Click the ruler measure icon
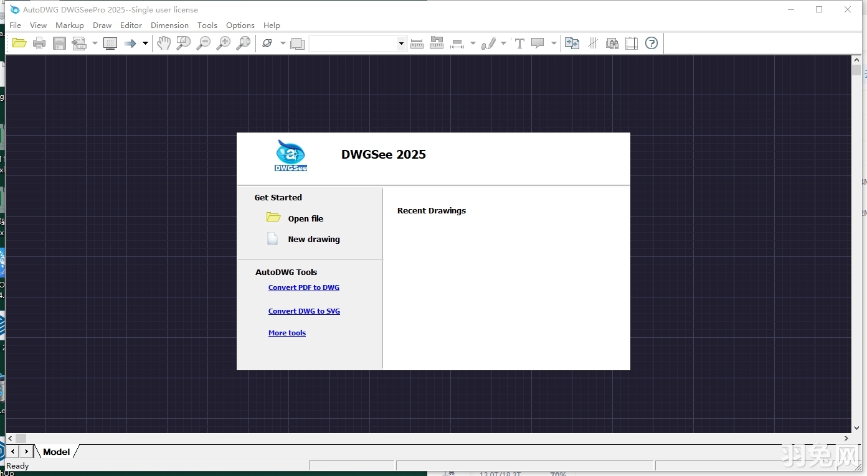Viewport: 867px width, 476px height. pyautogui.click(x=417, y=43)
